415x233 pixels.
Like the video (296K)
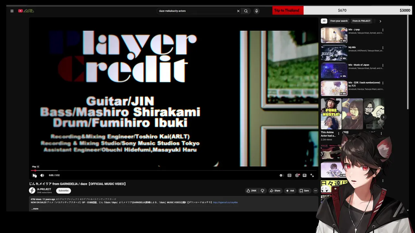251,191
